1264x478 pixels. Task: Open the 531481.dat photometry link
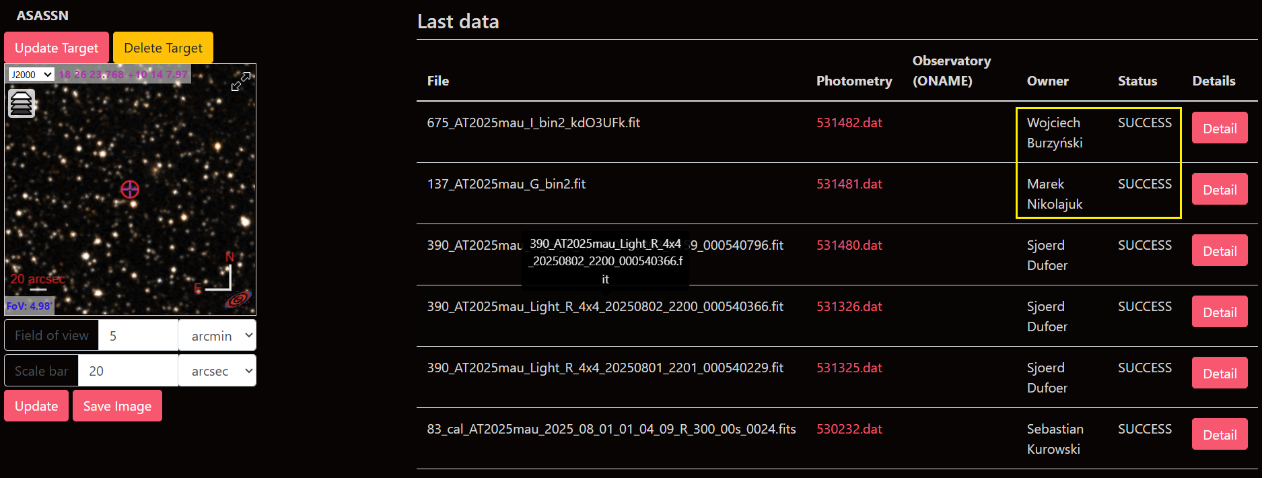(x=849, y=184)
